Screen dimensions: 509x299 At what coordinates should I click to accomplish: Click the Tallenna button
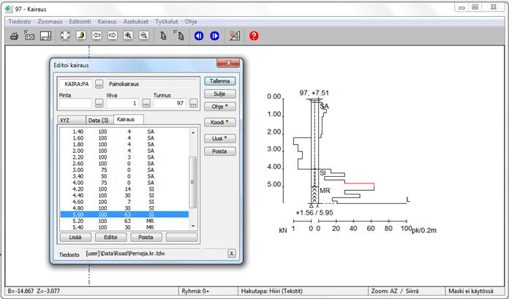[220, 81]
